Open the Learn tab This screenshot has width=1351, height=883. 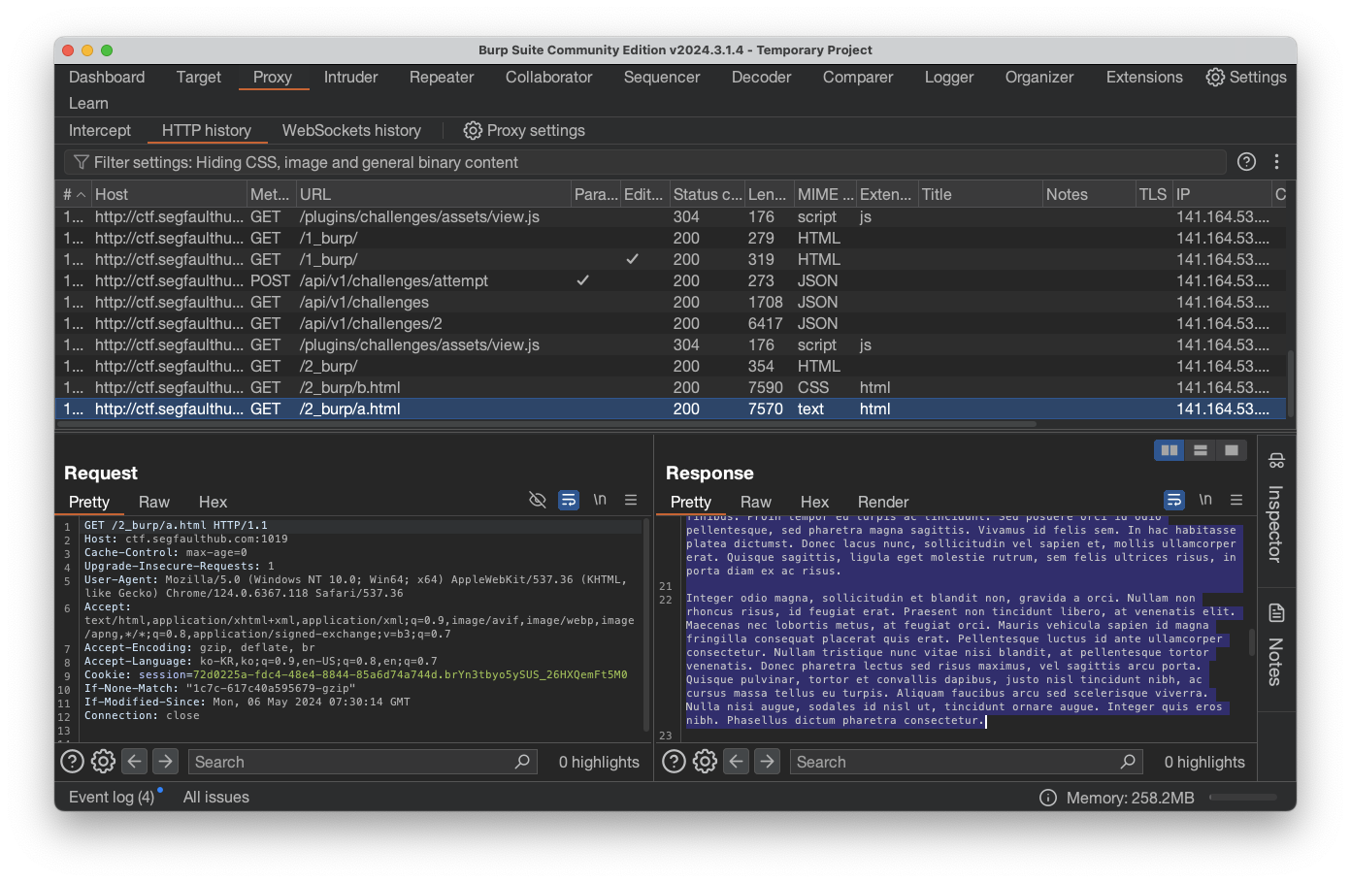click(x=88, y=103)
